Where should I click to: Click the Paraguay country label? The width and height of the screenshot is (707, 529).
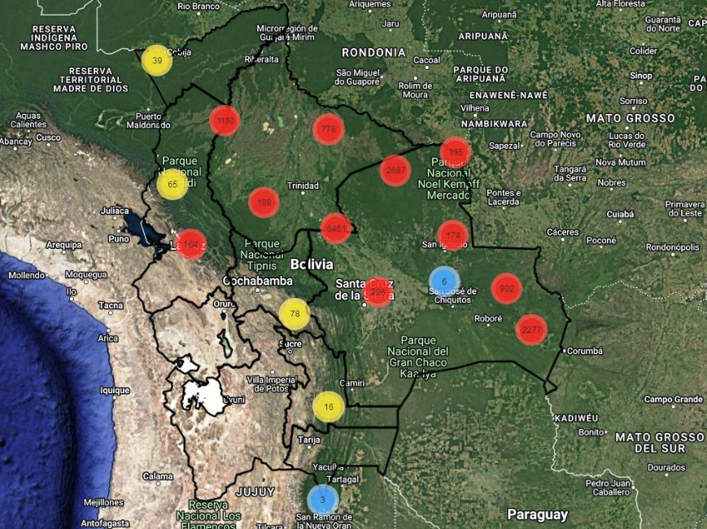(x=537, y=514)
